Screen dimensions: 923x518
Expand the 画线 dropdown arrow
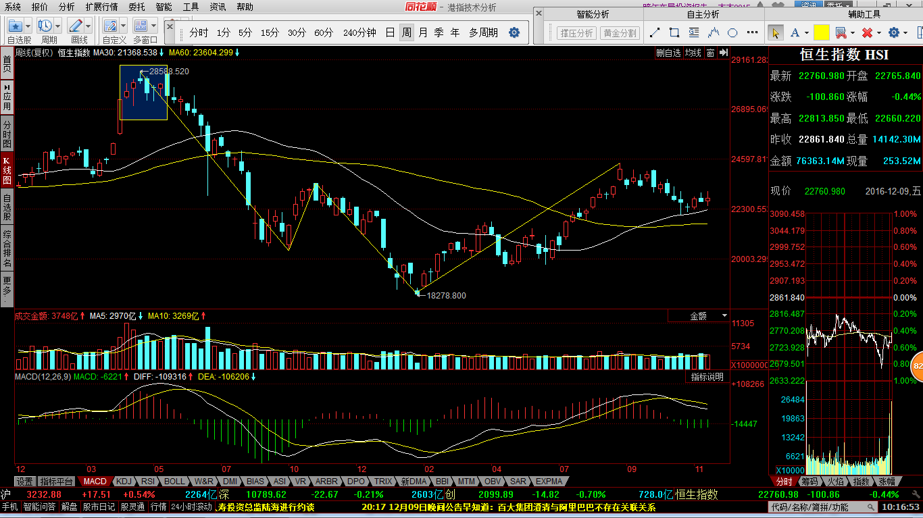point(89,26)
